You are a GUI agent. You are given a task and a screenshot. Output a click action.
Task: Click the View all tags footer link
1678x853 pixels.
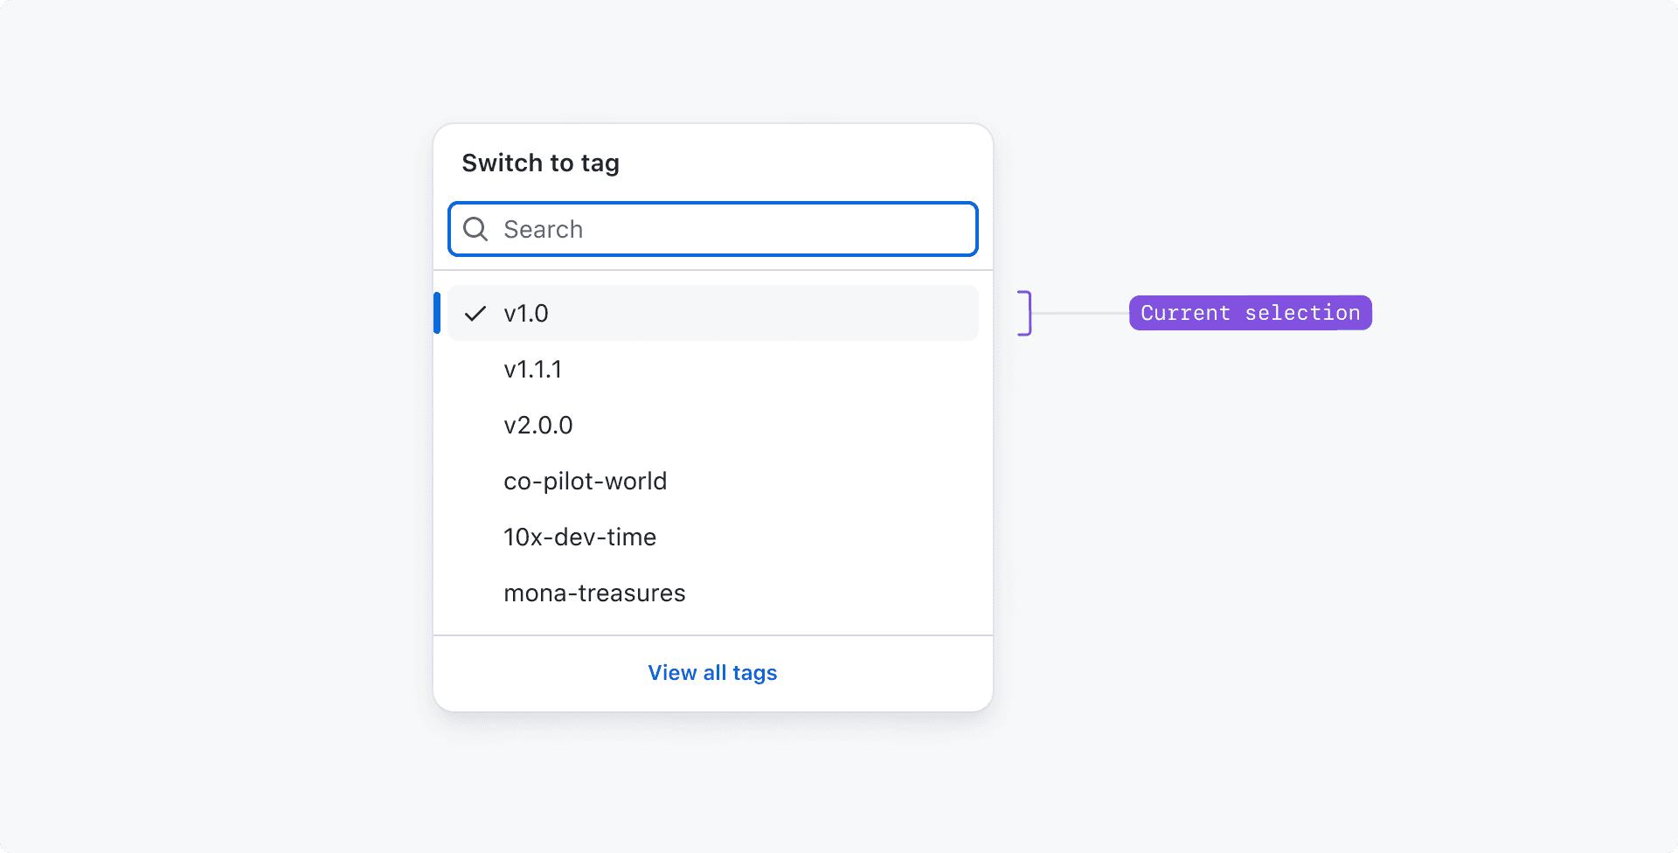(712, 672)
